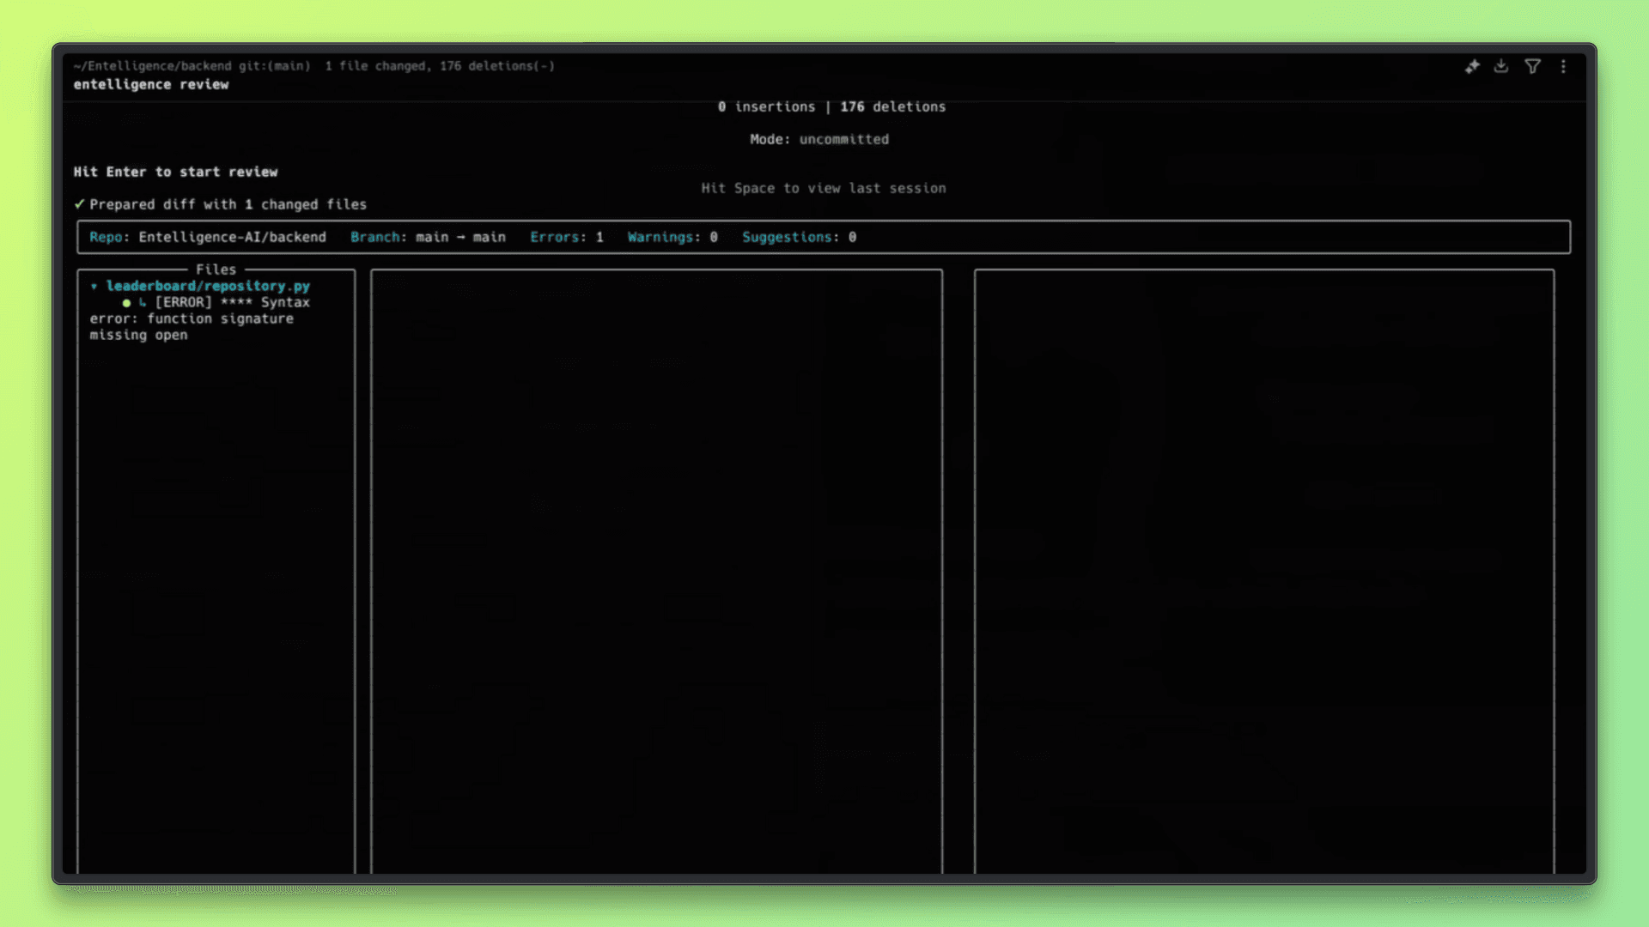Click the Warnings: 0 counter
The image size is (1649, 927).
(672, 237)
